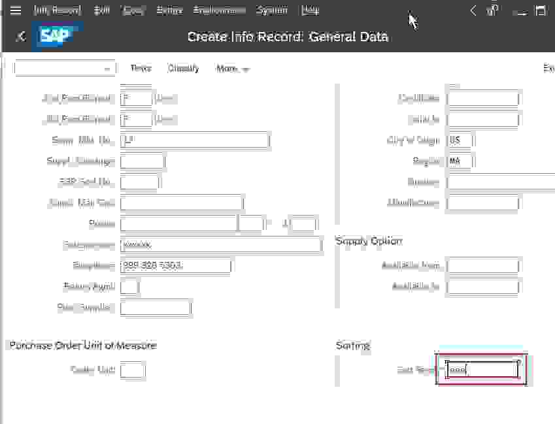Click the Texts button
This screenshot has height=424, width=555.
pyautogui.click(x=141, y=69)
